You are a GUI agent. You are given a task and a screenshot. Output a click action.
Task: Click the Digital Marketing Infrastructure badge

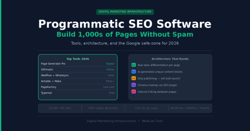pyautogui.click(x=125, y=12)
